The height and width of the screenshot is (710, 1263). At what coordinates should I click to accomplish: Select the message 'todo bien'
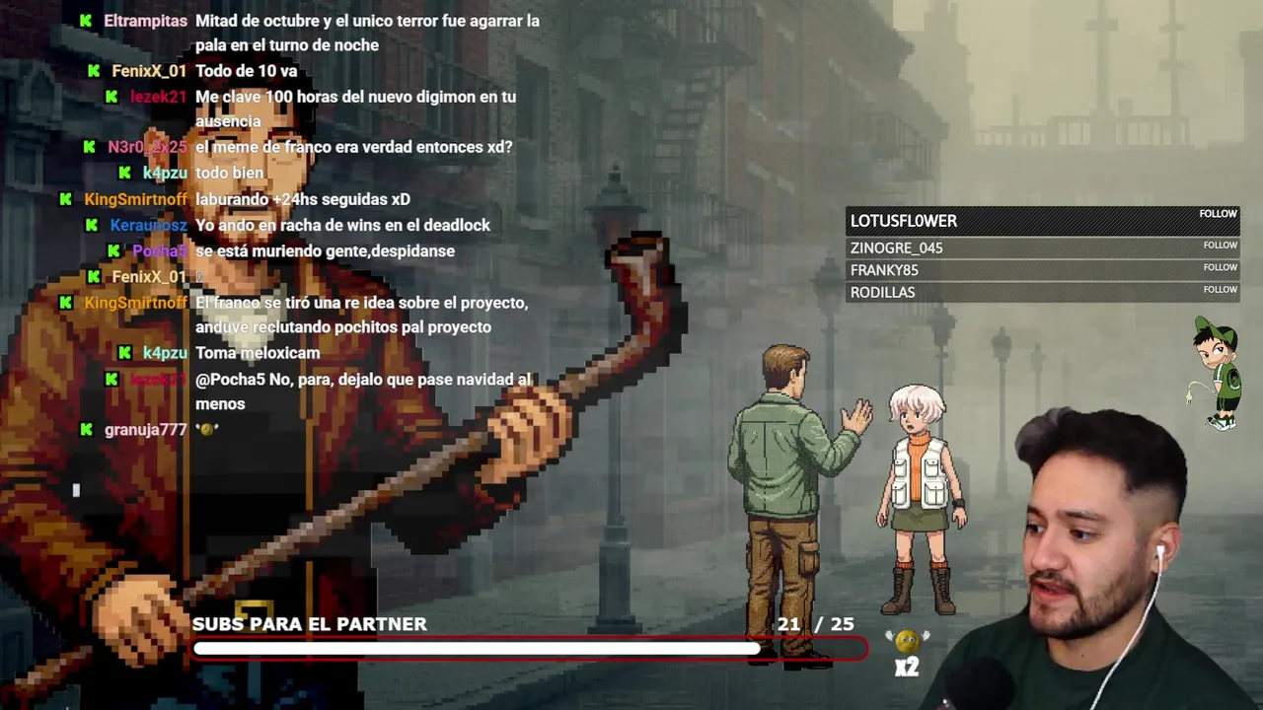click(x=229, y=173)
